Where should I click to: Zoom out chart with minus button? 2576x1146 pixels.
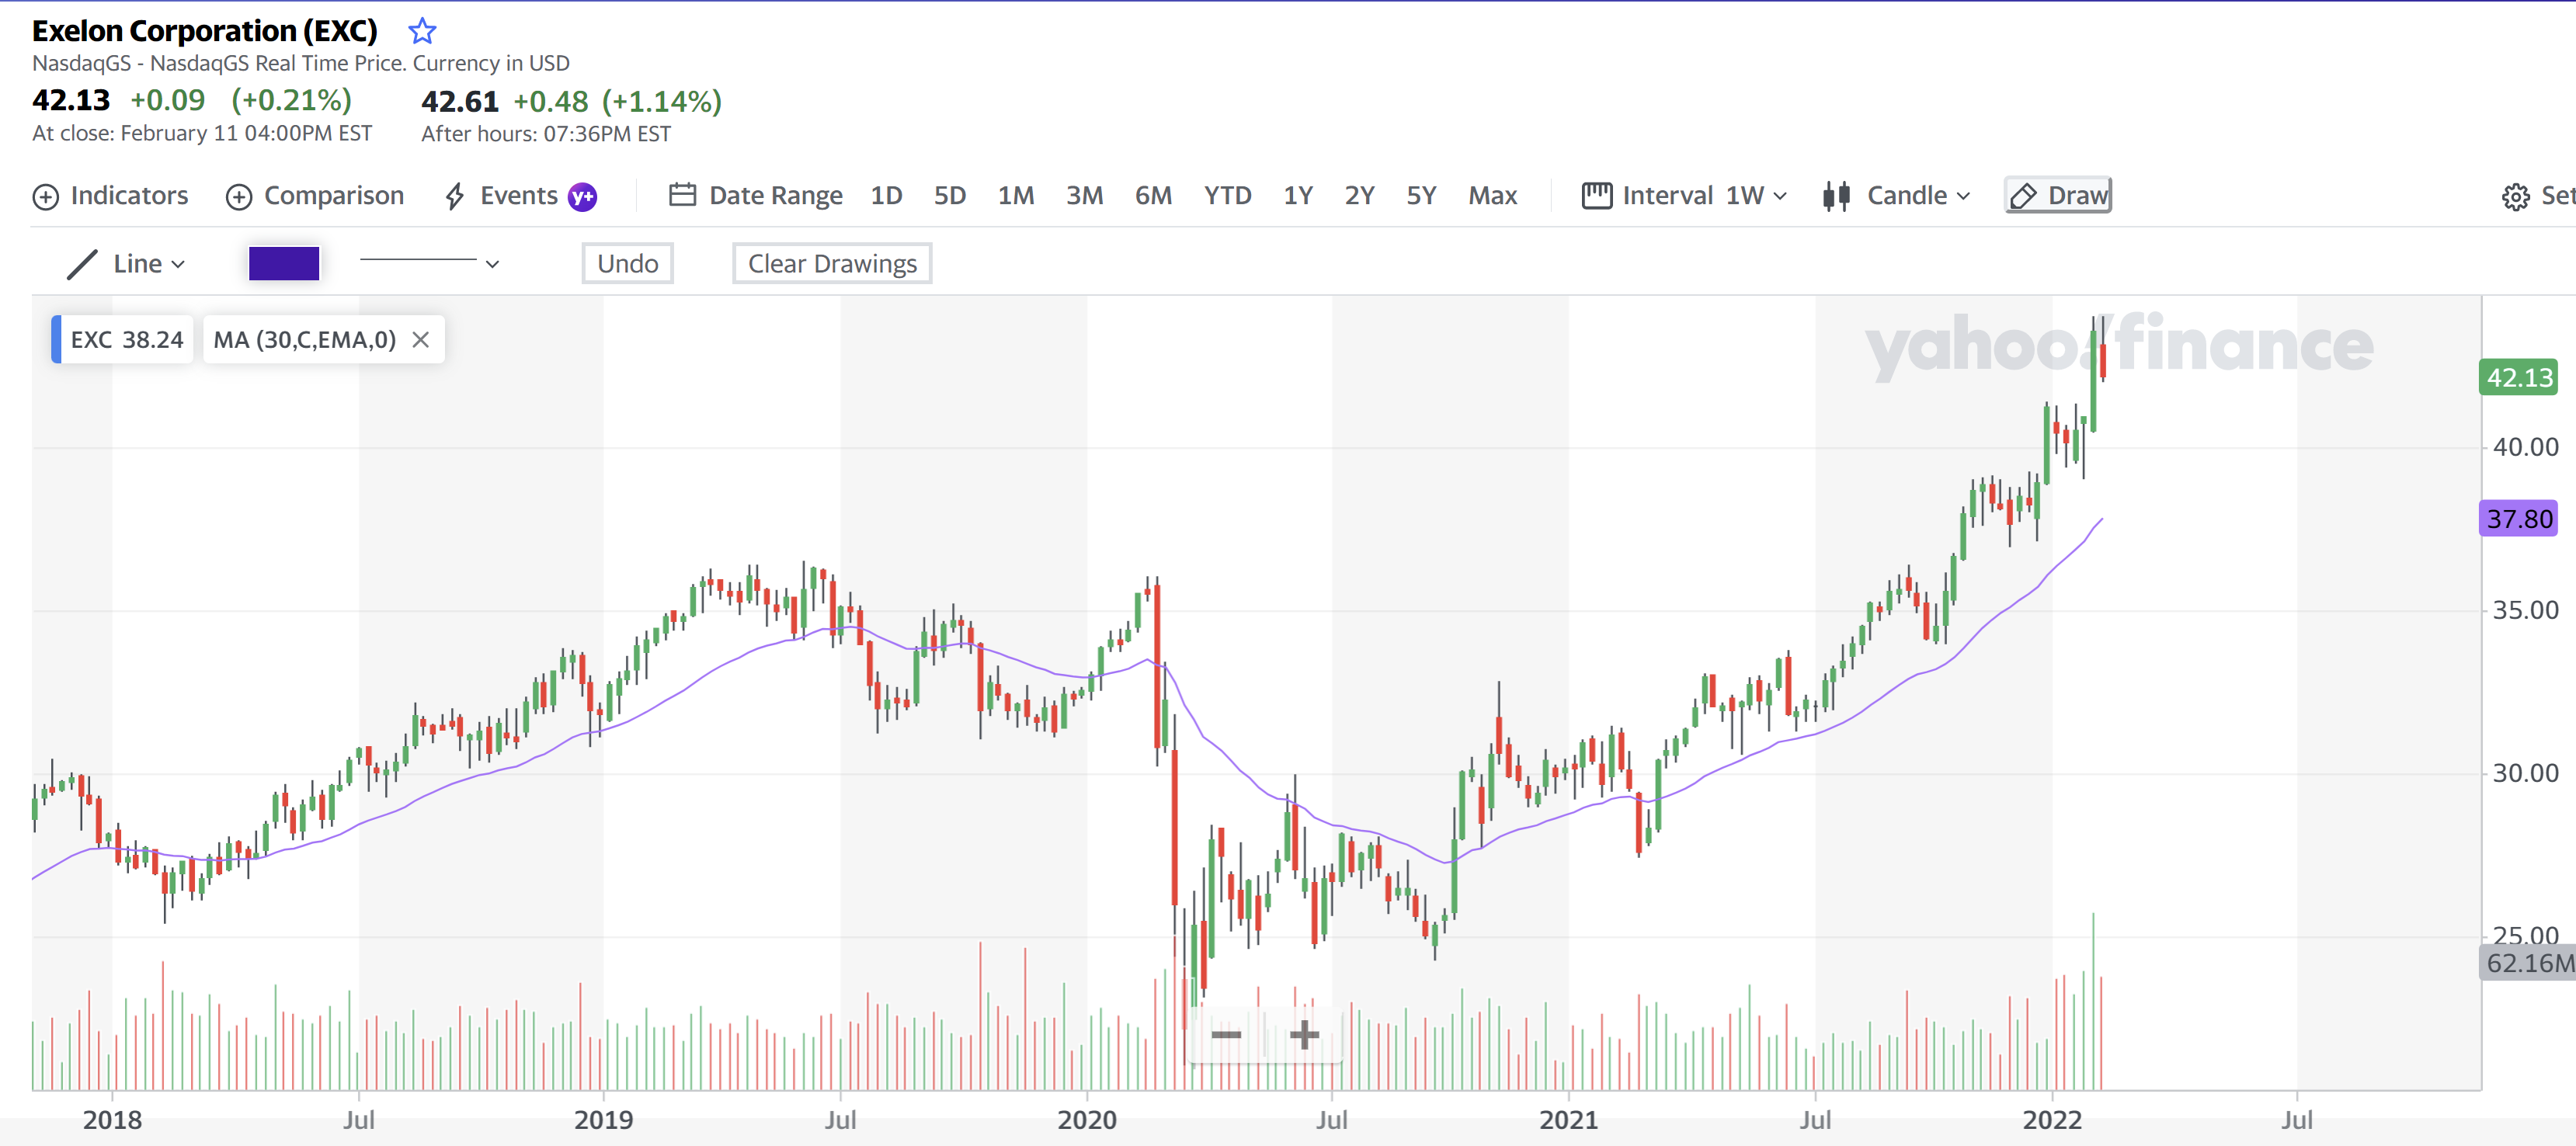[x=1226, y=1034]
